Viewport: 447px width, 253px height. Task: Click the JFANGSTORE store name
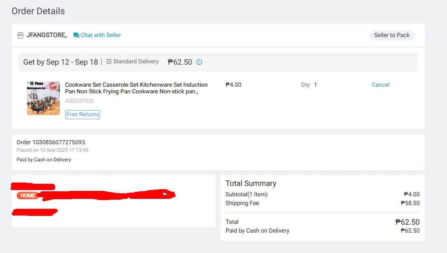(47, 35)
